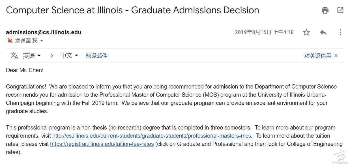The height and width of the screenshot is (164, 348).
Task: Visit the registrar tuition-fee-rates link
Action: point(102,144)
